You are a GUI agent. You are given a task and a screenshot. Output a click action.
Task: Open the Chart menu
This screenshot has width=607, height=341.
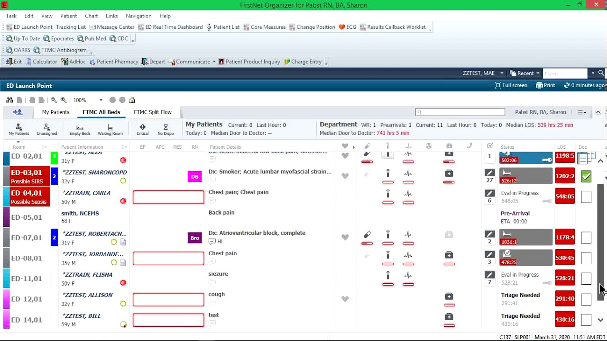tap(92, 16)
